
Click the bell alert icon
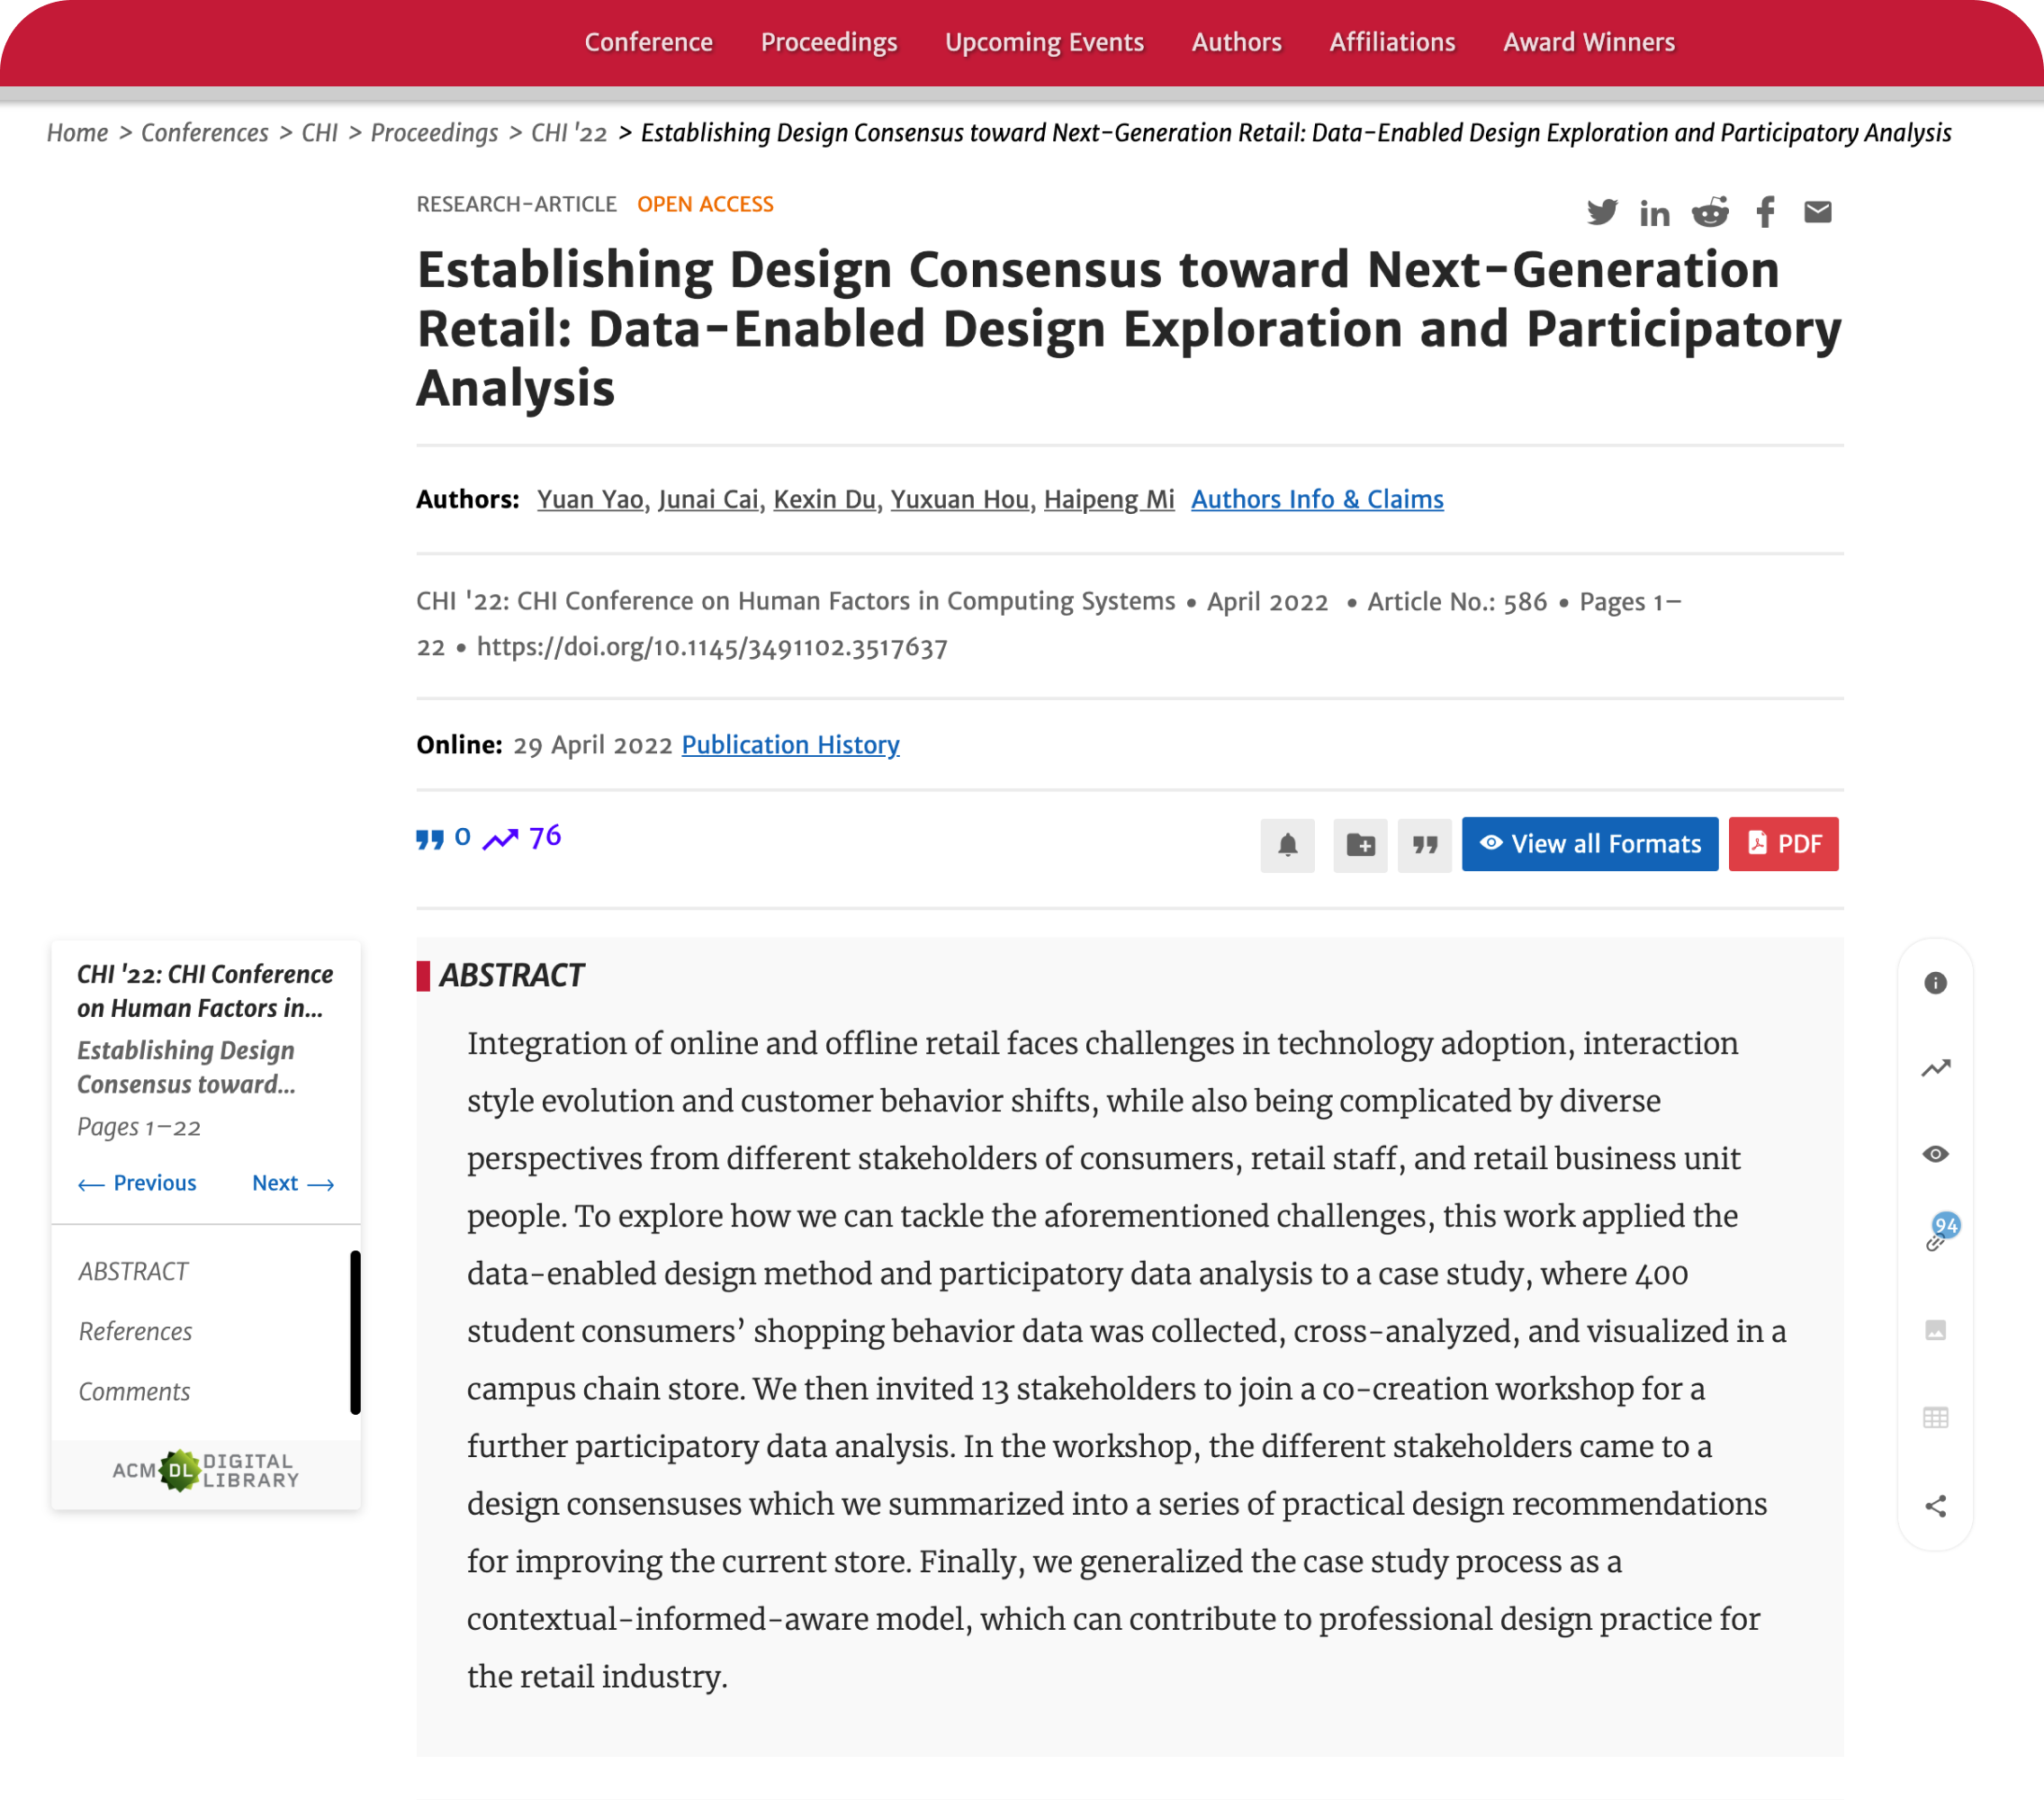coord(1287,845)
